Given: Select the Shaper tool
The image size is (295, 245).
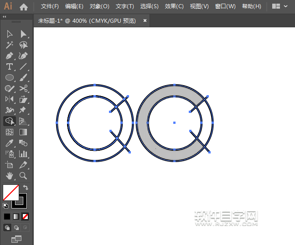Looking at the screenshot, I should (10, 88).
